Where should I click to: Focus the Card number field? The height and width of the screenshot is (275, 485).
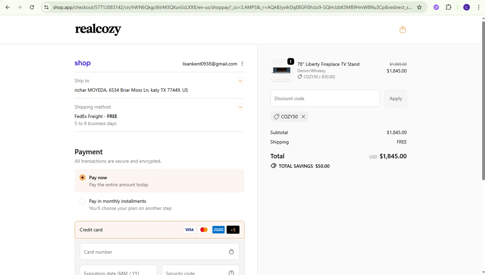tap(159, 251)
